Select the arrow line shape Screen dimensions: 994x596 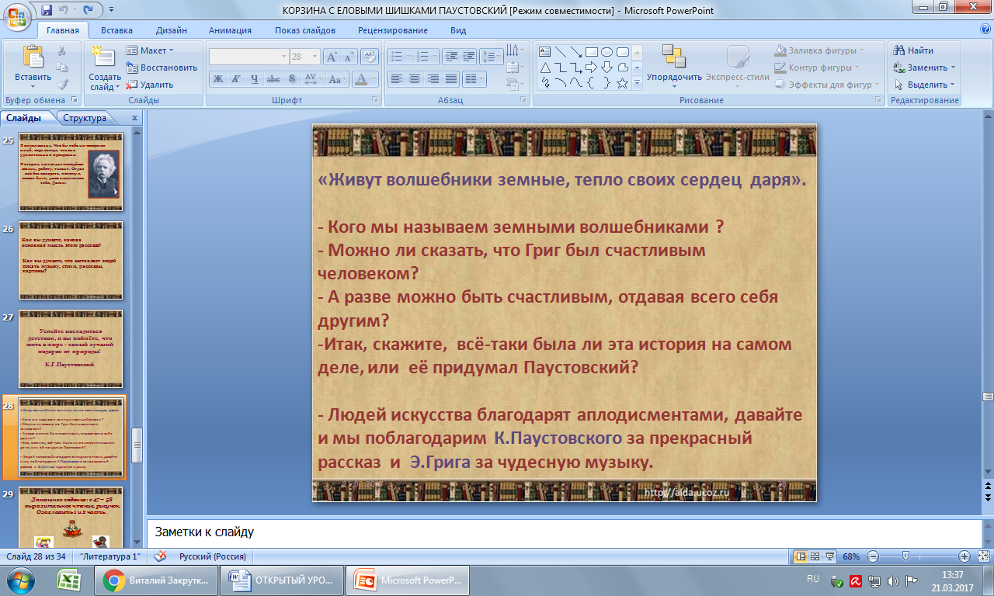pyautogui.click(x=575, y=52)
